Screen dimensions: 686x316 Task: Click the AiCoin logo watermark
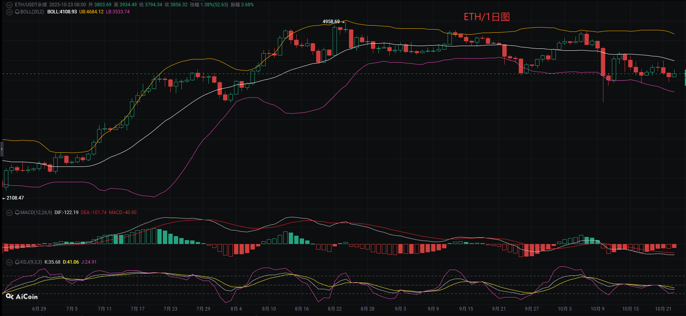(22, 297)
